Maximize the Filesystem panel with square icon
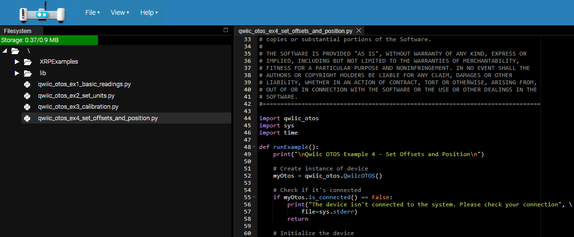 (226, 30)
